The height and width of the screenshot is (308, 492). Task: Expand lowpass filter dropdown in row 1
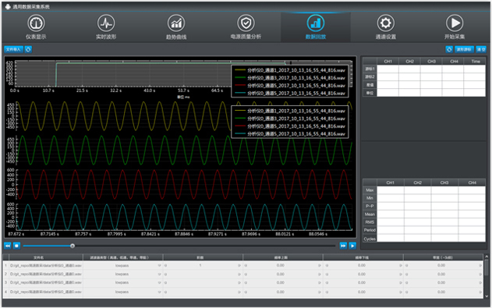159,266
